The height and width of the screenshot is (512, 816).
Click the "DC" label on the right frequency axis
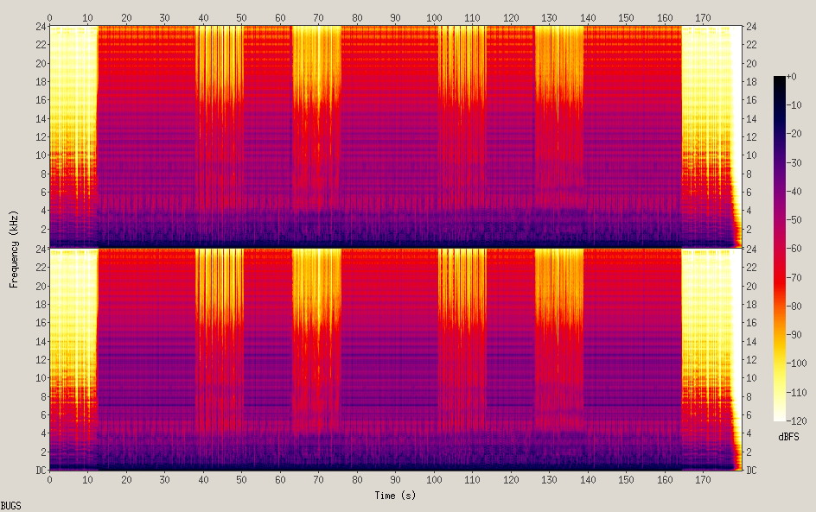[752, 471]
